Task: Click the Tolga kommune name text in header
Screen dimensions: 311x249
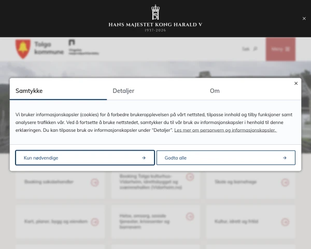Action: point(49,48)
